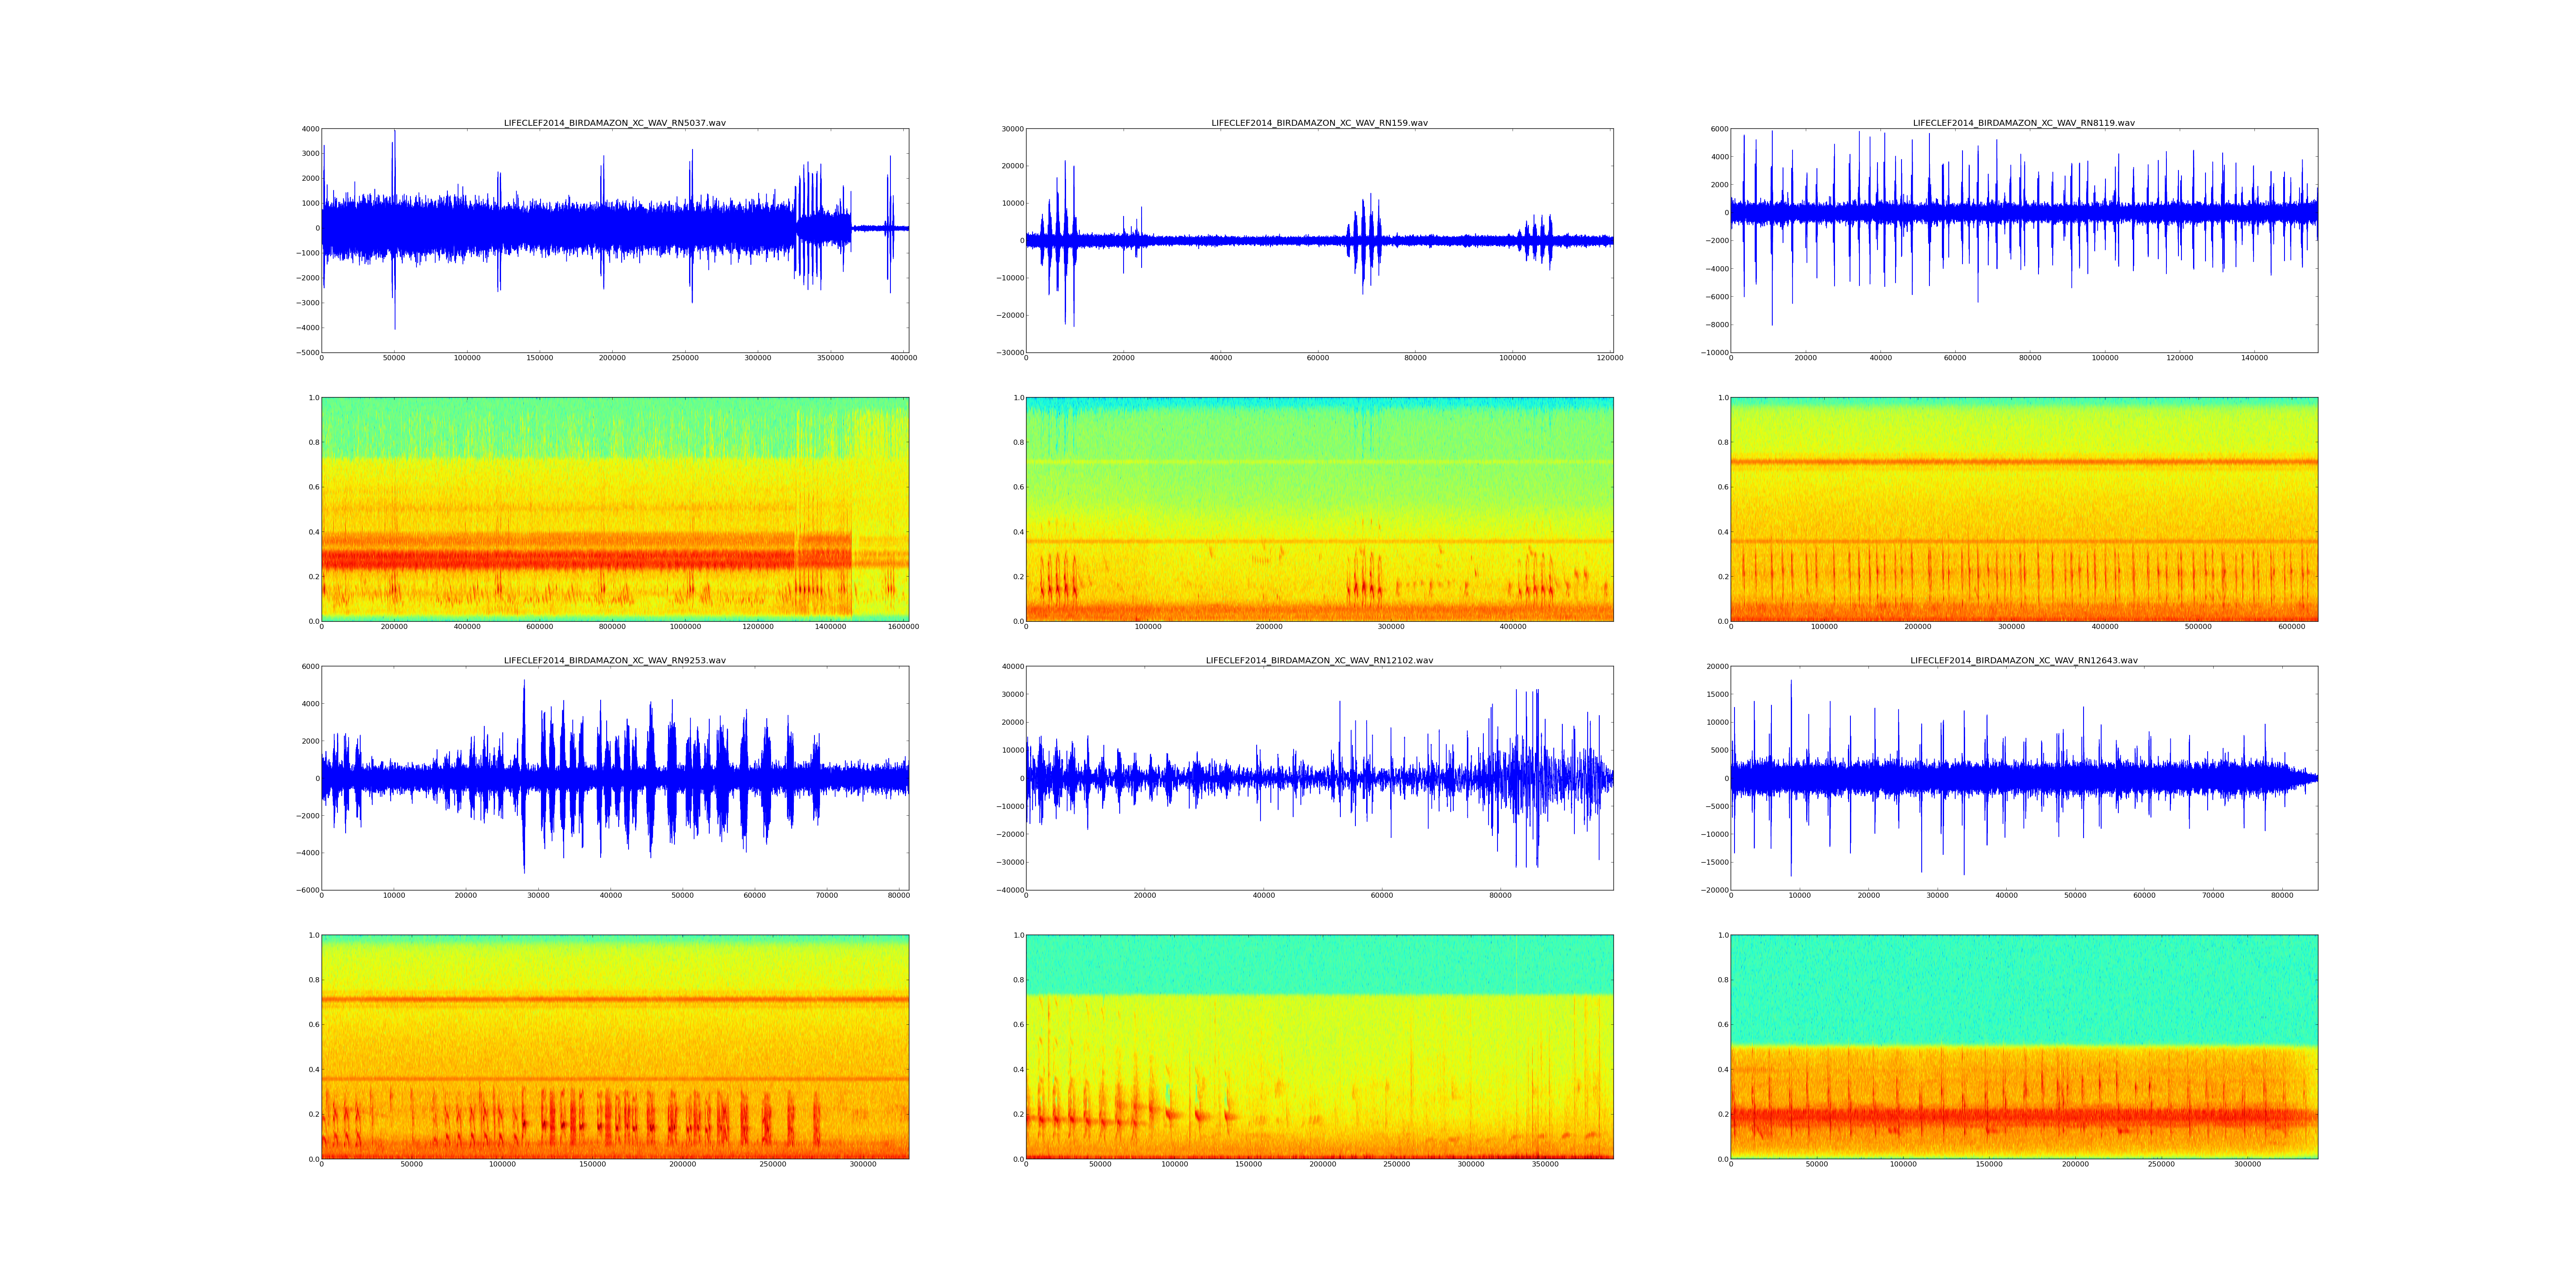The height and width of the screenshot is (1288, 2576).
Task: Click the spectrogram below RN9253.wav waveform
Action: pyautogui.click(x=615, y=1047)
